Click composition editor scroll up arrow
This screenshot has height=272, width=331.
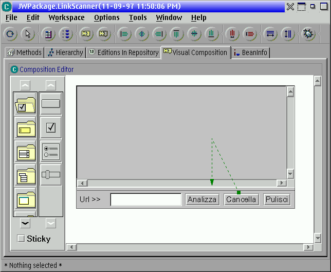[318, 81]
